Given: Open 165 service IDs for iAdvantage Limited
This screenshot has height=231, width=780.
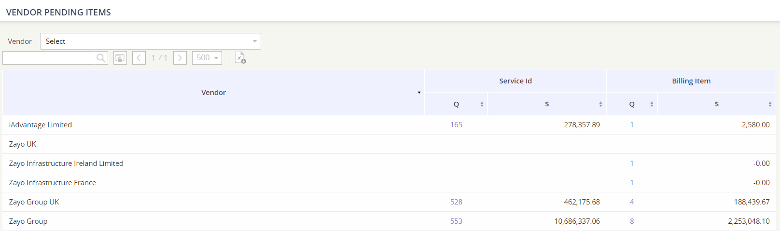Looking at the screenshot, I should click(456, 124).
